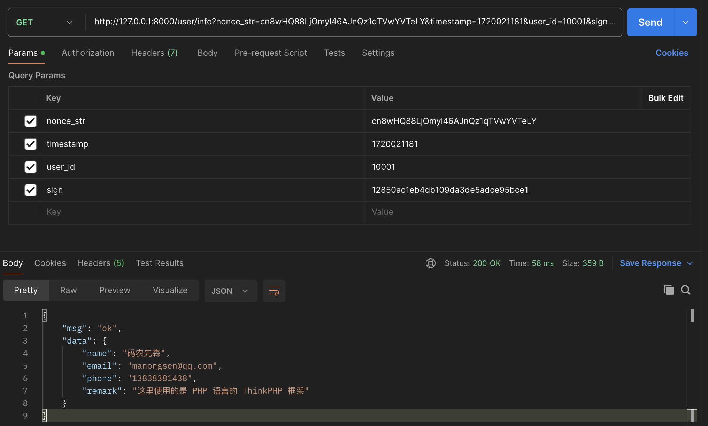This screenshot has height=426, width=708.
Task: Open the Cookies link
Action: tap(672, 53)
